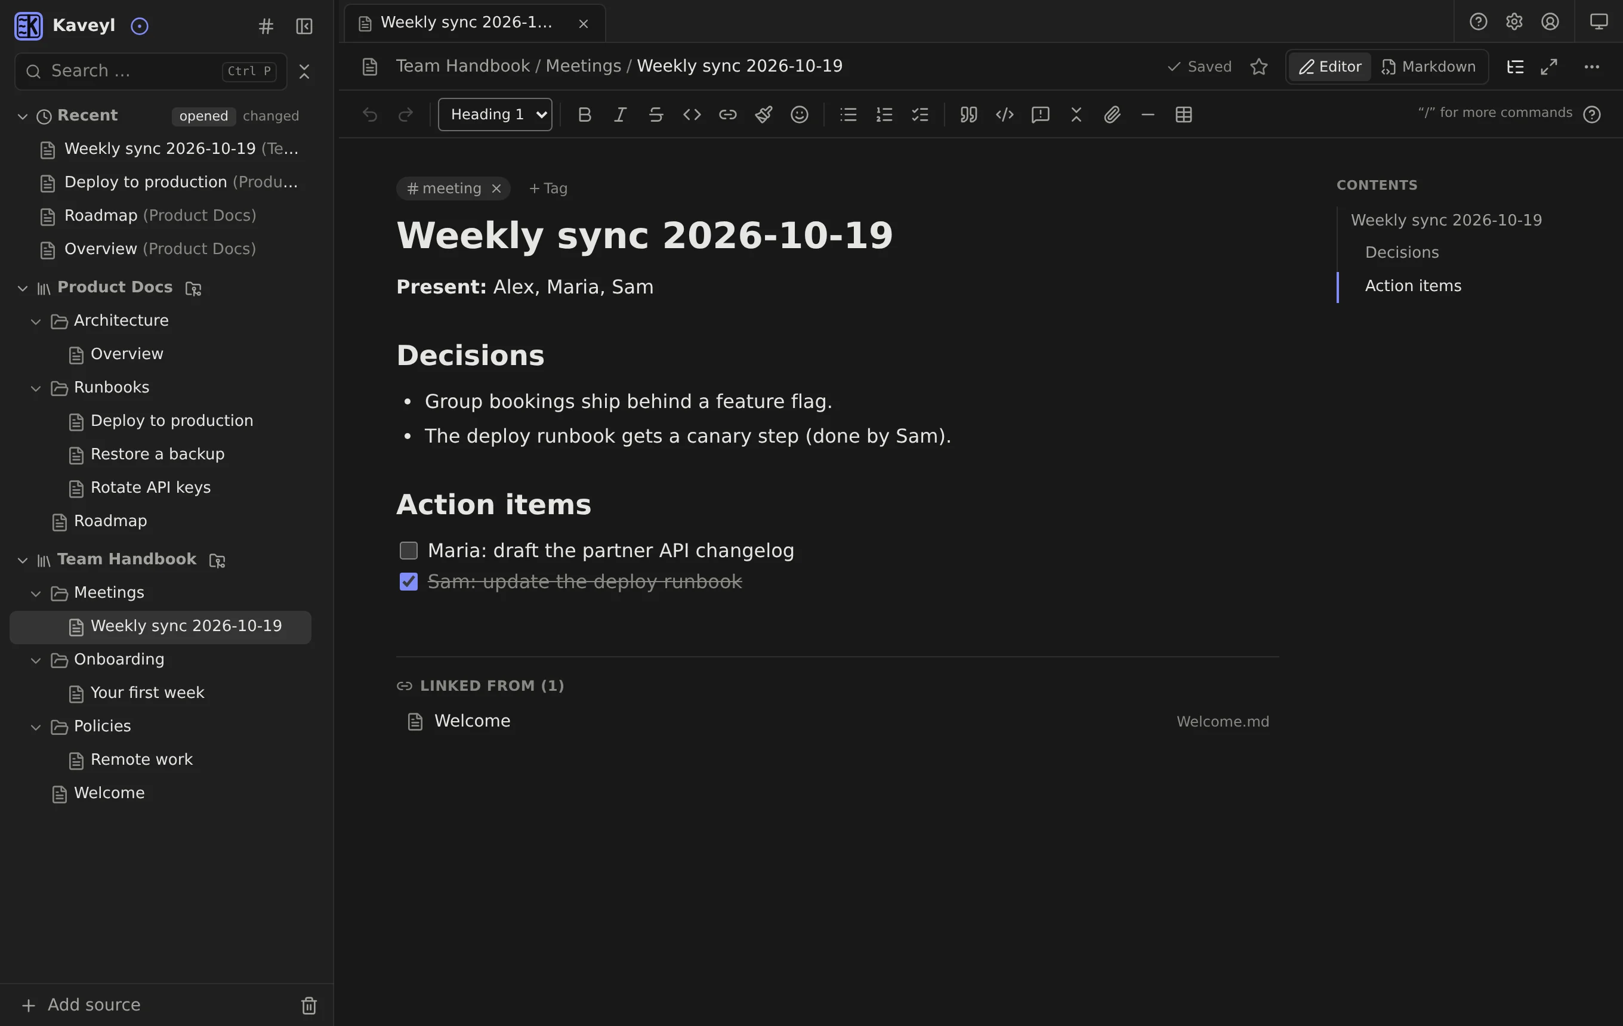Open more options ellipsis menu
The image size is (1623, 1026).
coord(1591,67)
